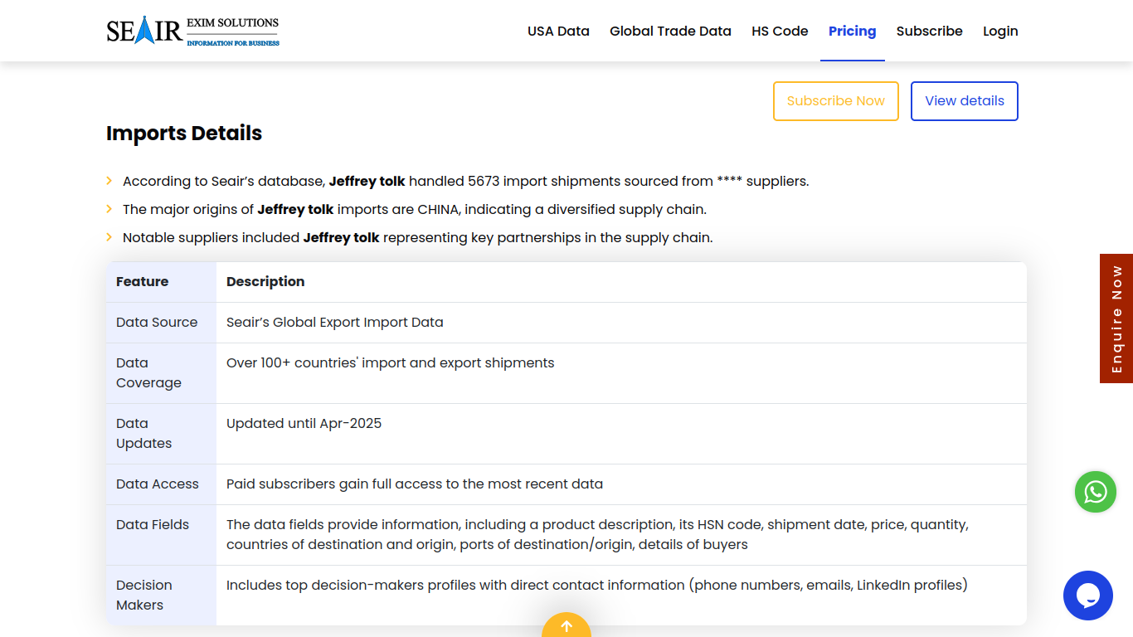Click the Seair Exim Solutions logo
1133x637 pixels.
tap(193, 31)
